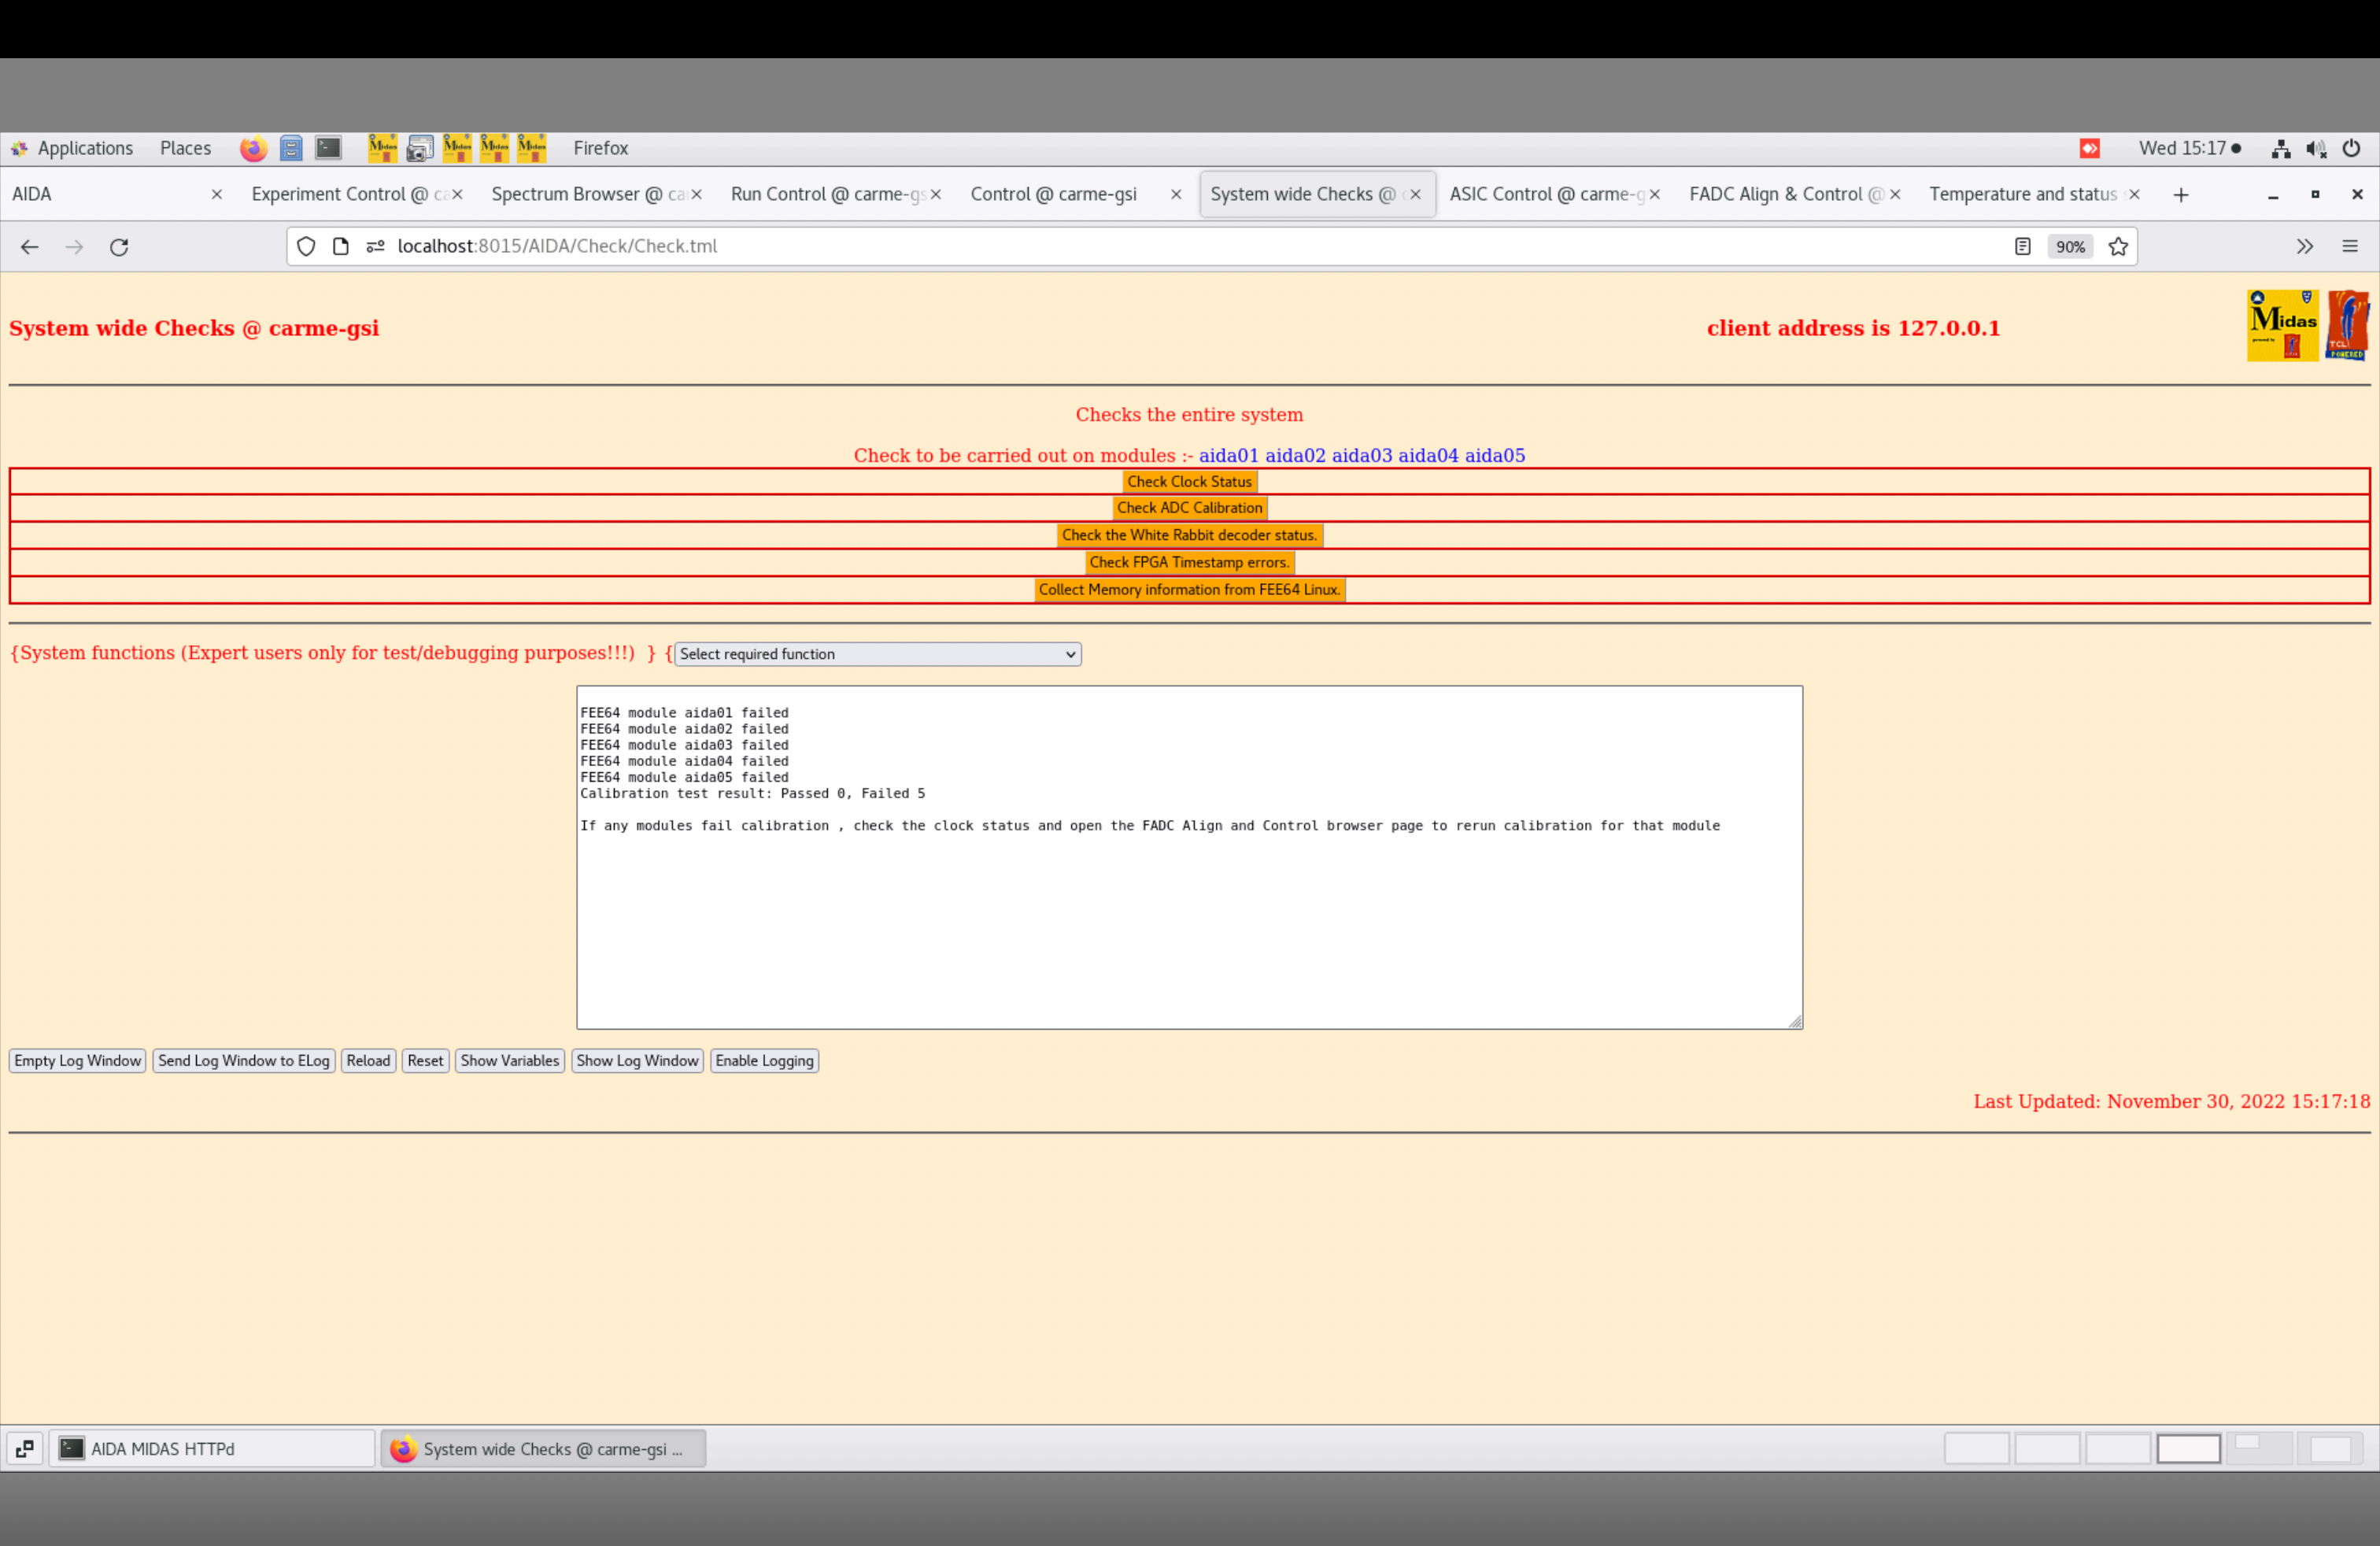Bookmark this page with the star icon
Viewport: 2380px width, 1546px height.
pos(2118,247)
